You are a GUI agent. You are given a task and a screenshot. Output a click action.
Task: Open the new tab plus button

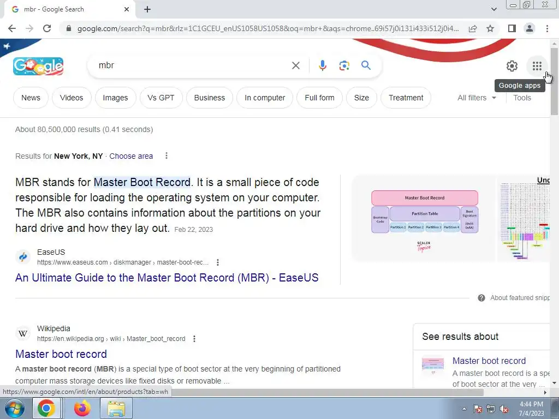coord(147,10)
